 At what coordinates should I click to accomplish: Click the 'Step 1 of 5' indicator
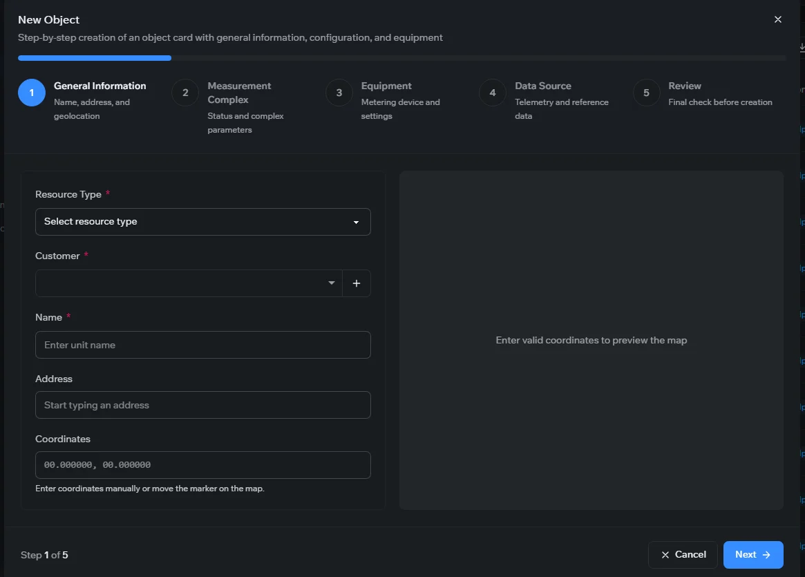[44, 555]
